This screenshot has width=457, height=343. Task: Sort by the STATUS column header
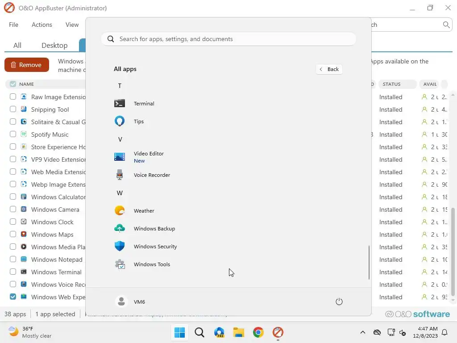tap(398, 84)
